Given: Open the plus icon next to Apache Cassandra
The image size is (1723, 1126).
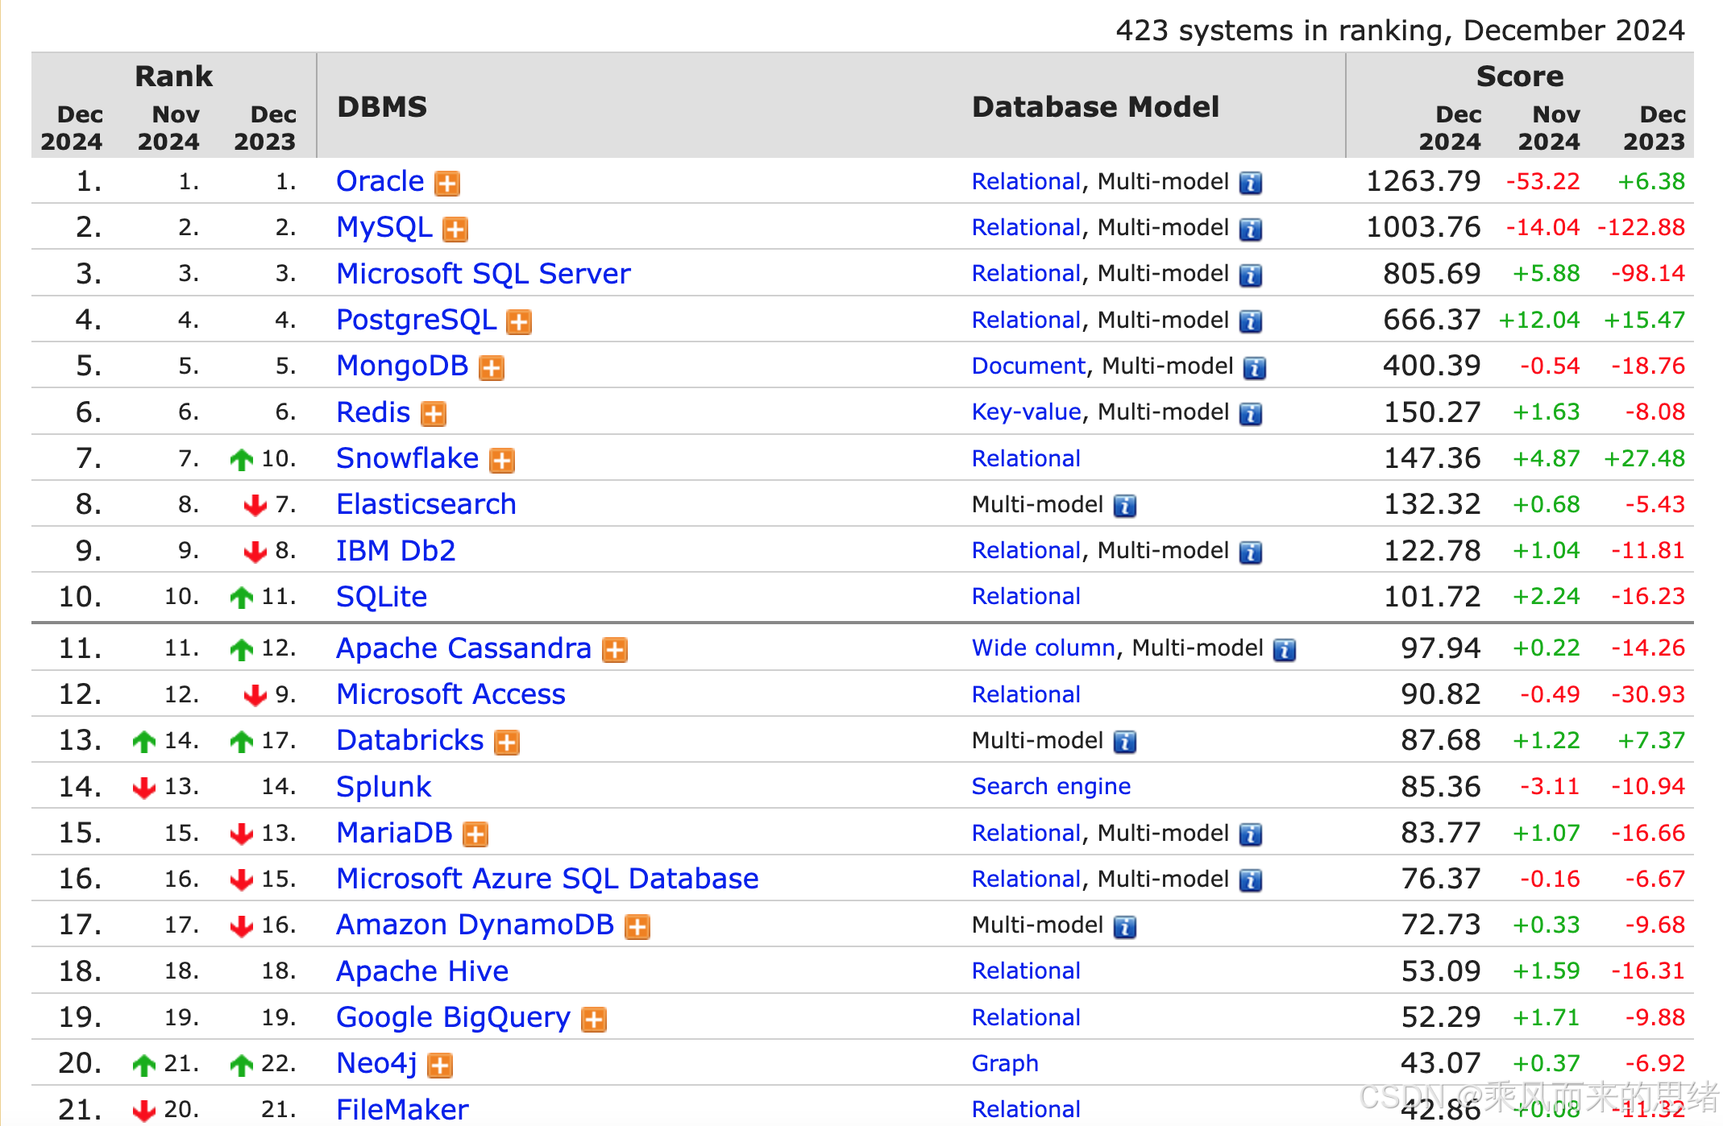Looking at the screenshot, I should click(x=615, y=650).
